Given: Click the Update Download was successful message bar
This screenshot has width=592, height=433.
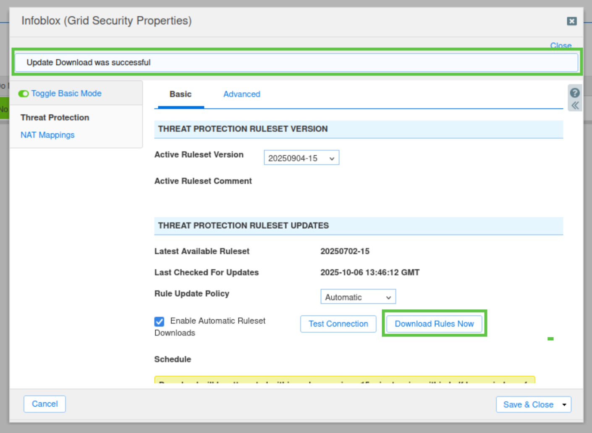Looking at the screenshot, I should 296,63.
